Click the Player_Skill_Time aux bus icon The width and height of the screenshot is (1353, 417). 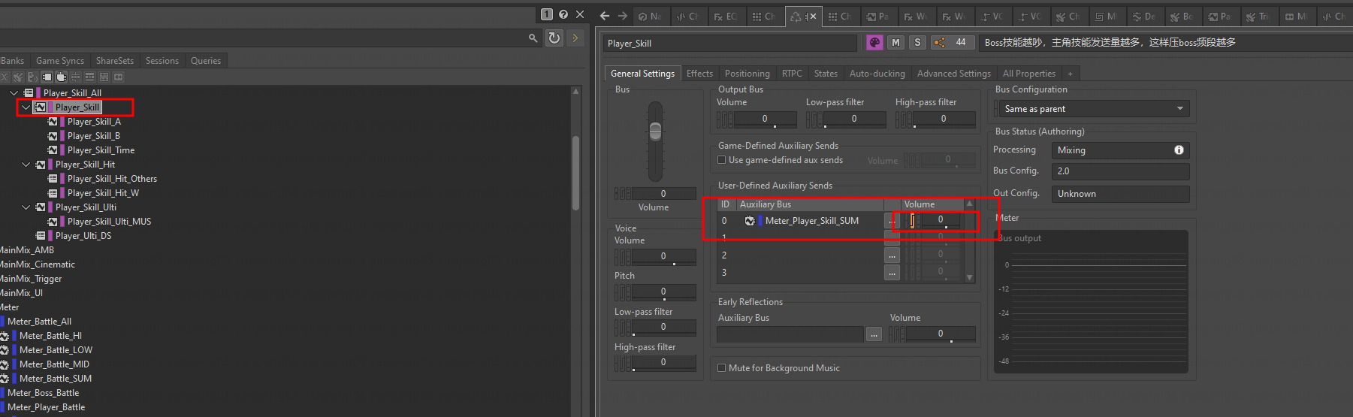tap(53, 150)
